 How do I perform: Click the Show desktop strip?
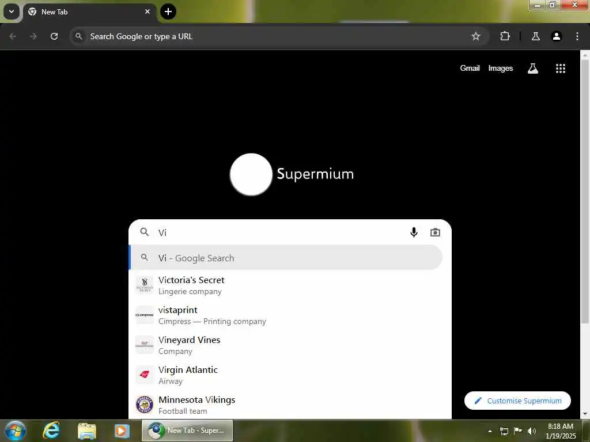click(586, 431)
